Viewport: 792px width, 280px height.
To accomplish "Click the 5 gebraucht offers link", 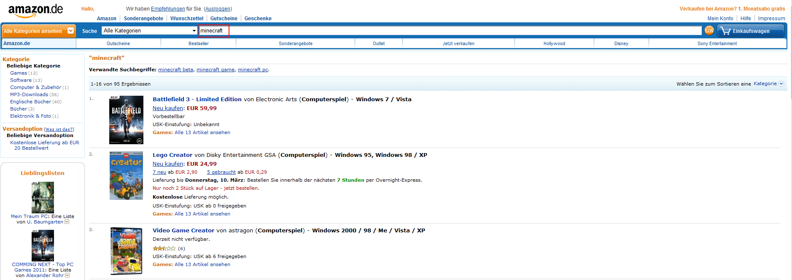I will pos(221,172).
